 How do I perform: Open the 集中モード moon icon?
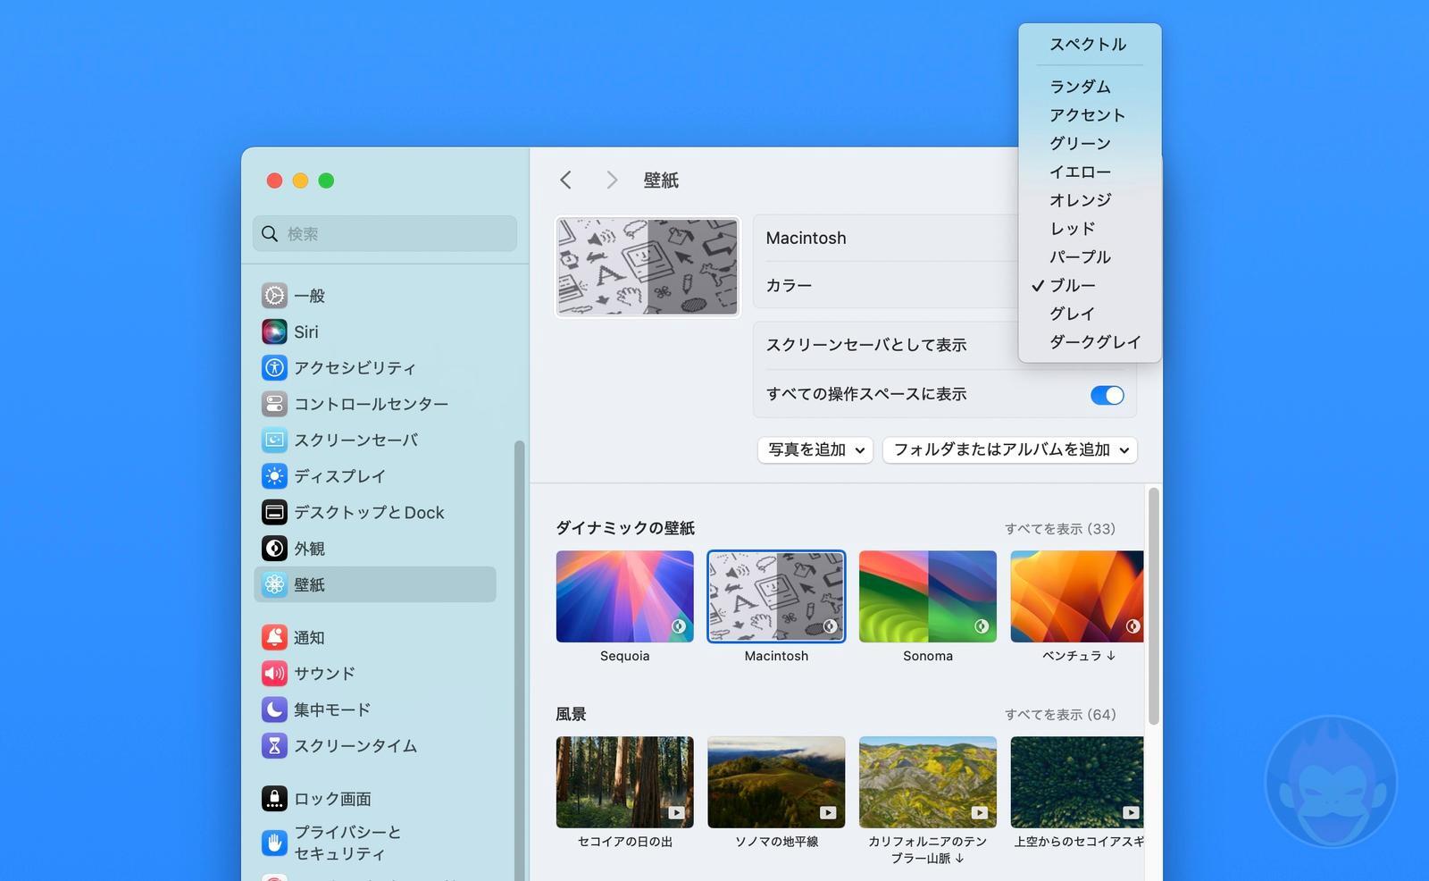point(274,709)
